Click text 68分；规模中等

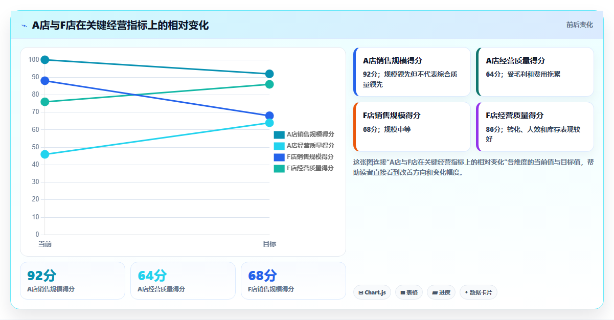click(x=386, y=129)
